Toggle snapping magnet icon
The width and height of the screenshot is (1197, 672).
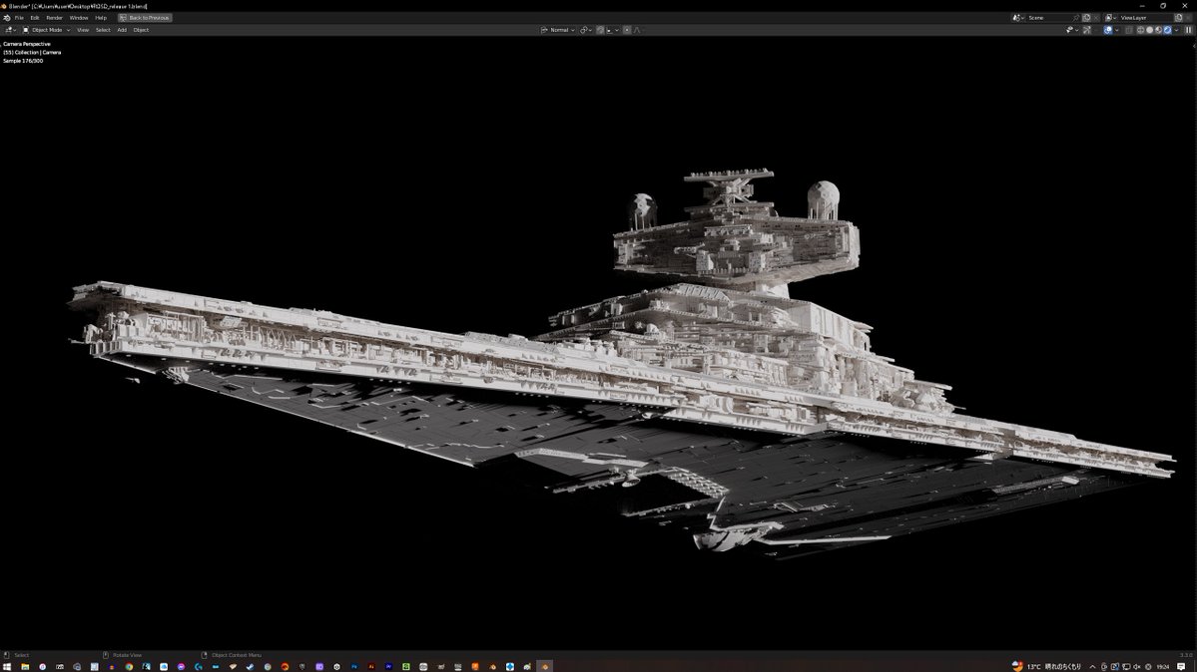point(600,30)
